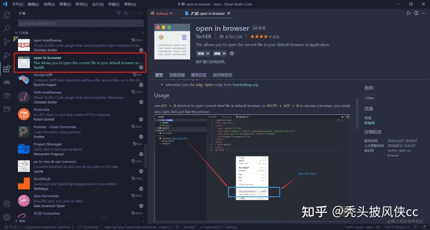The image size is (430, 230).
Task: Click the 卸载 button
Action: click(x=217, y=53)
